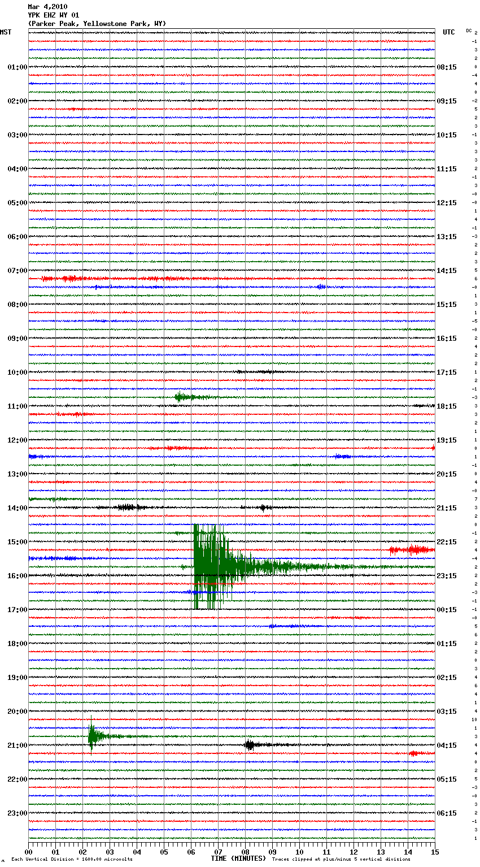
Task: Click the 02:15 UTC time label
Action: click(x=447, y=678)
